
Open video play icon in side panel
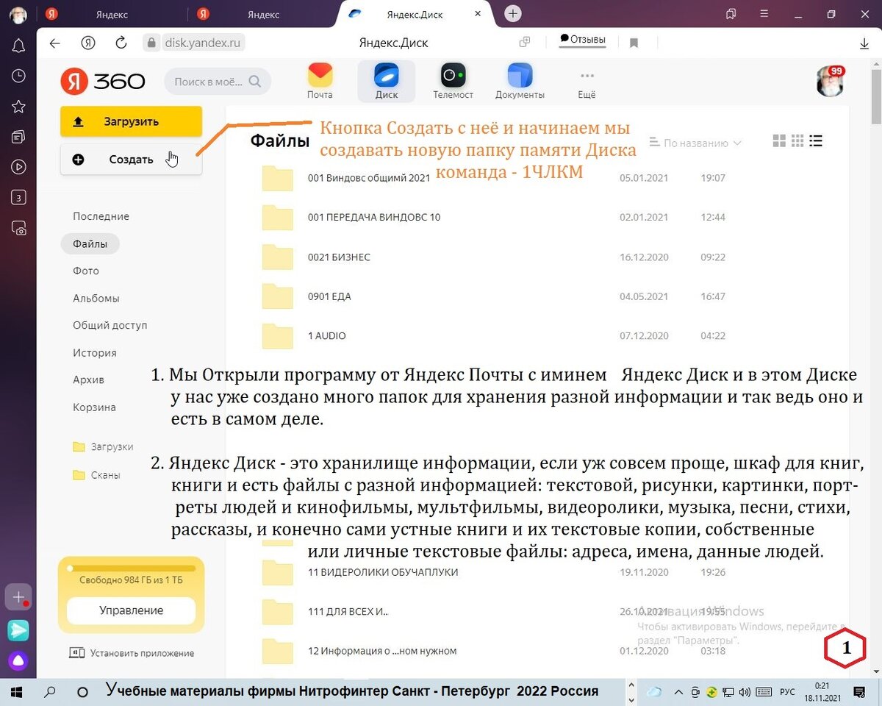18,167
